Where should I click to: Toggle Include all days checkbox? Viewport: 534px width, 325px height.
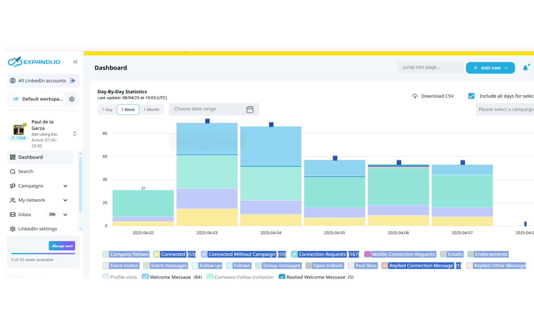tap(471, 96)
